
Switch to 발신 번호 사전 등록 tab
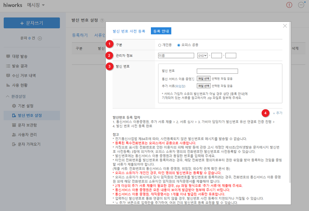tap(129, 31)
